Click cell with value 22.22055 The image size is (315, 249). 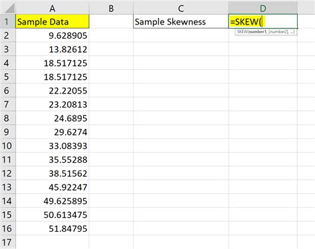52,90
